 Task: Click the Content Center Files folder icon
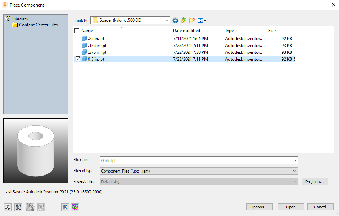pyautogui.click(x=15, y=25)
